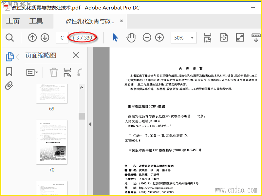Zoom out with the minus button
The height and width of the screenshot is (196, 262).
pyautogui.click(x=147, y=38)
